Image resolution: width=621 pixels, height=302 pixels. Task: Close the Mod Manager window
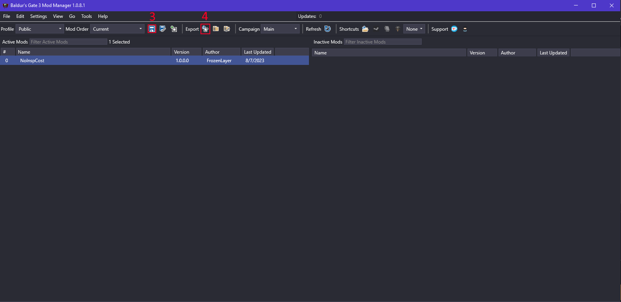click(x=612, y=5)
